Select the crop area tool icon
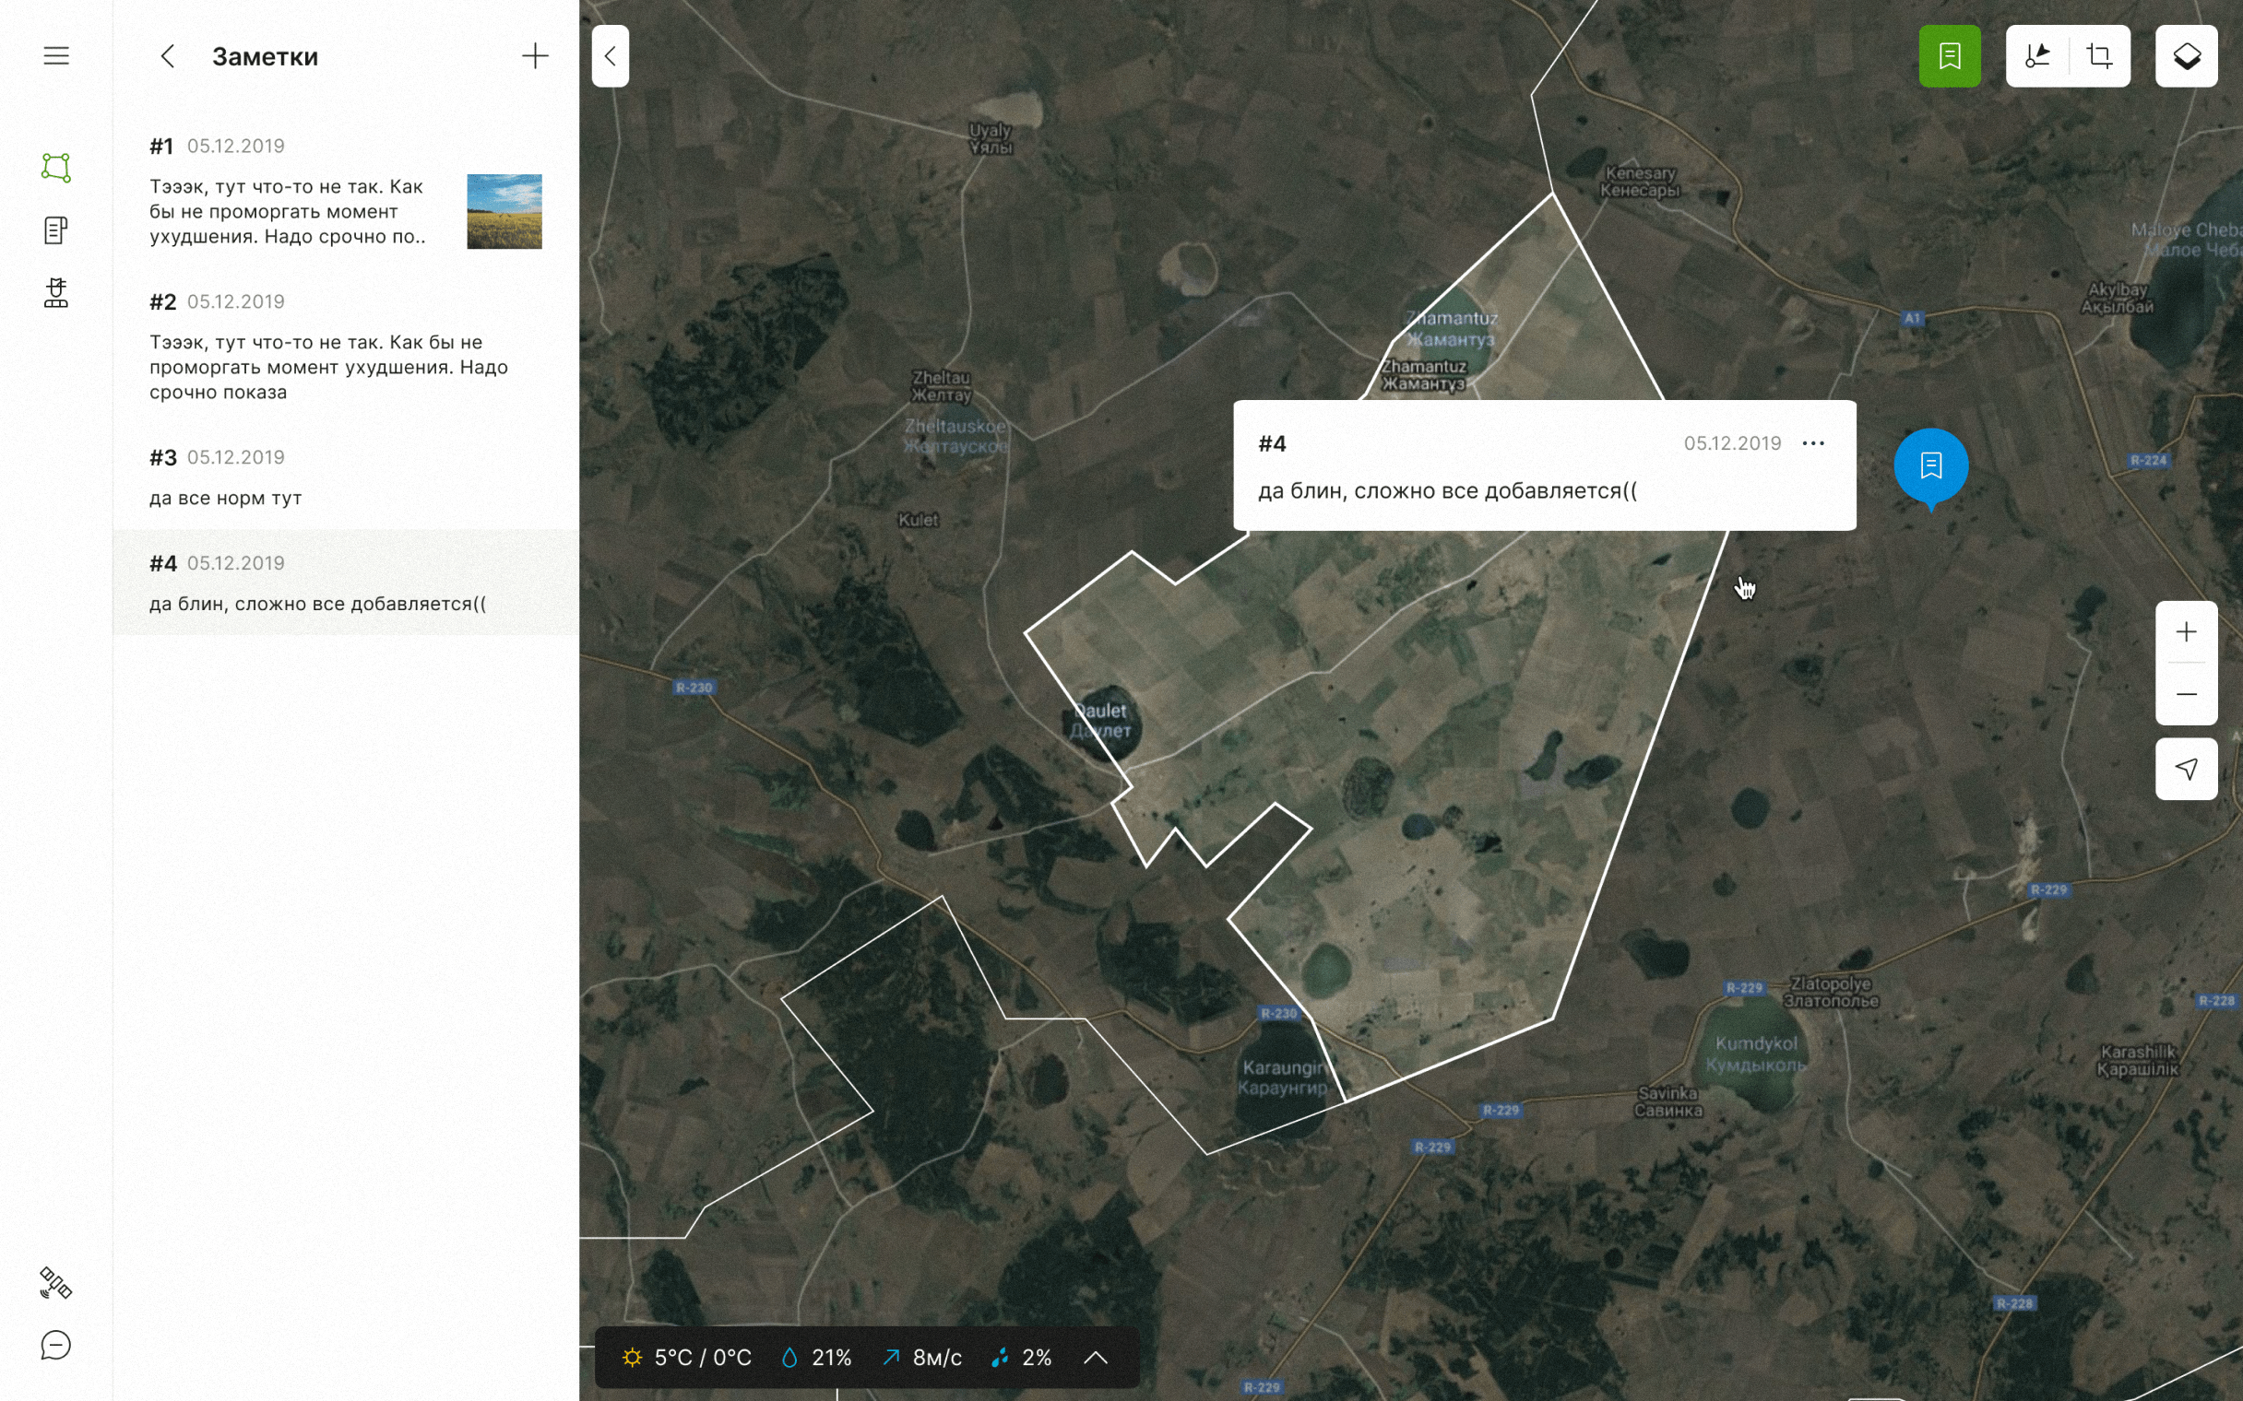The width and height of the screenshot is (2243, 1401). tap(2099, 55)
